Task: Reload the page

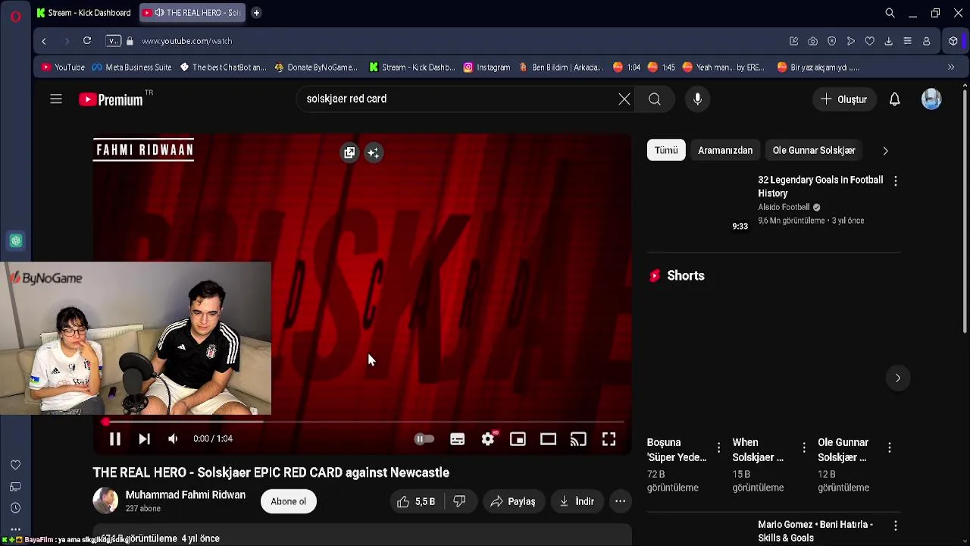Action: [x=87, y=41]
